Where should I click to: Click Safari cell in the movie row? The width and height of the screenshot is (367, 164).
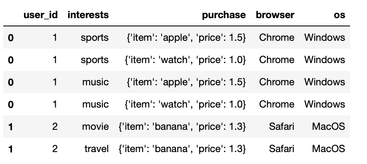tap(282, 127)
